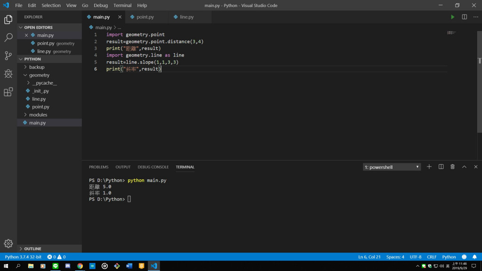Switch to the line.py editor tab
The image size is (482, 271).
190,17
